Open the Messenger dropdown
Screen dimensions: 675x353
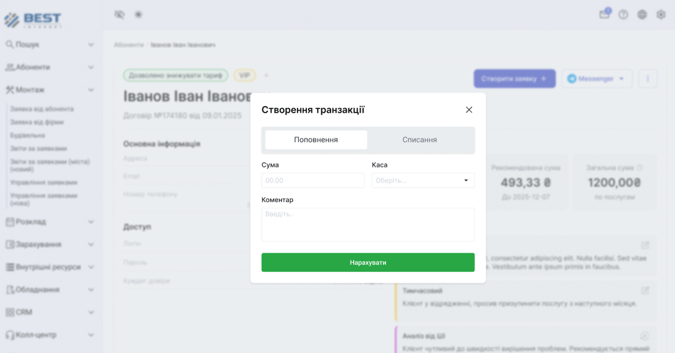pyautogui.click(x=596, y=79)
